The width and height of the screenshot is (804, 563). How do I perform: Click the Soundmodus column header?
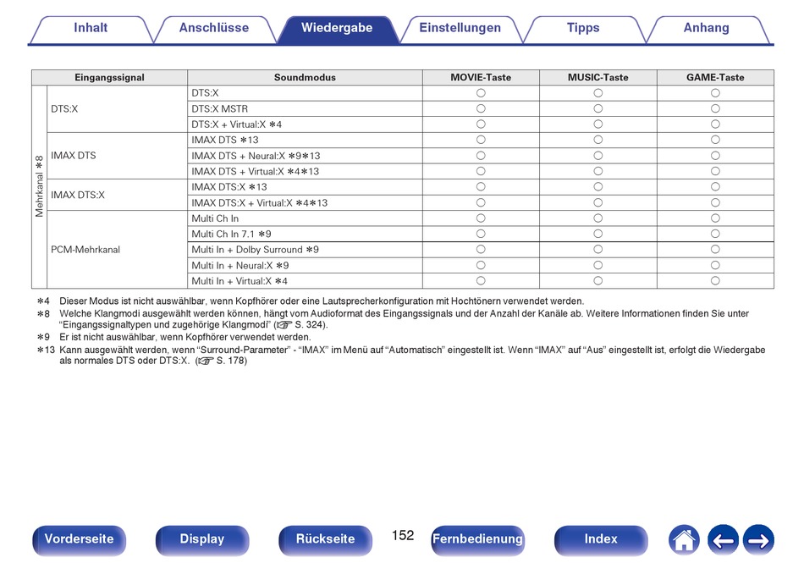point(305,77)
